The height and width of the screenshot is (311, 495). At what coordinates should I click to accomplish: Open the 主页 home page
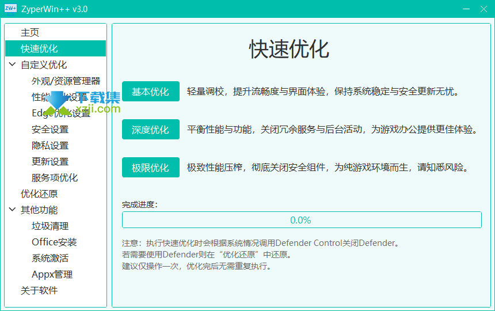tap(30, 32)
